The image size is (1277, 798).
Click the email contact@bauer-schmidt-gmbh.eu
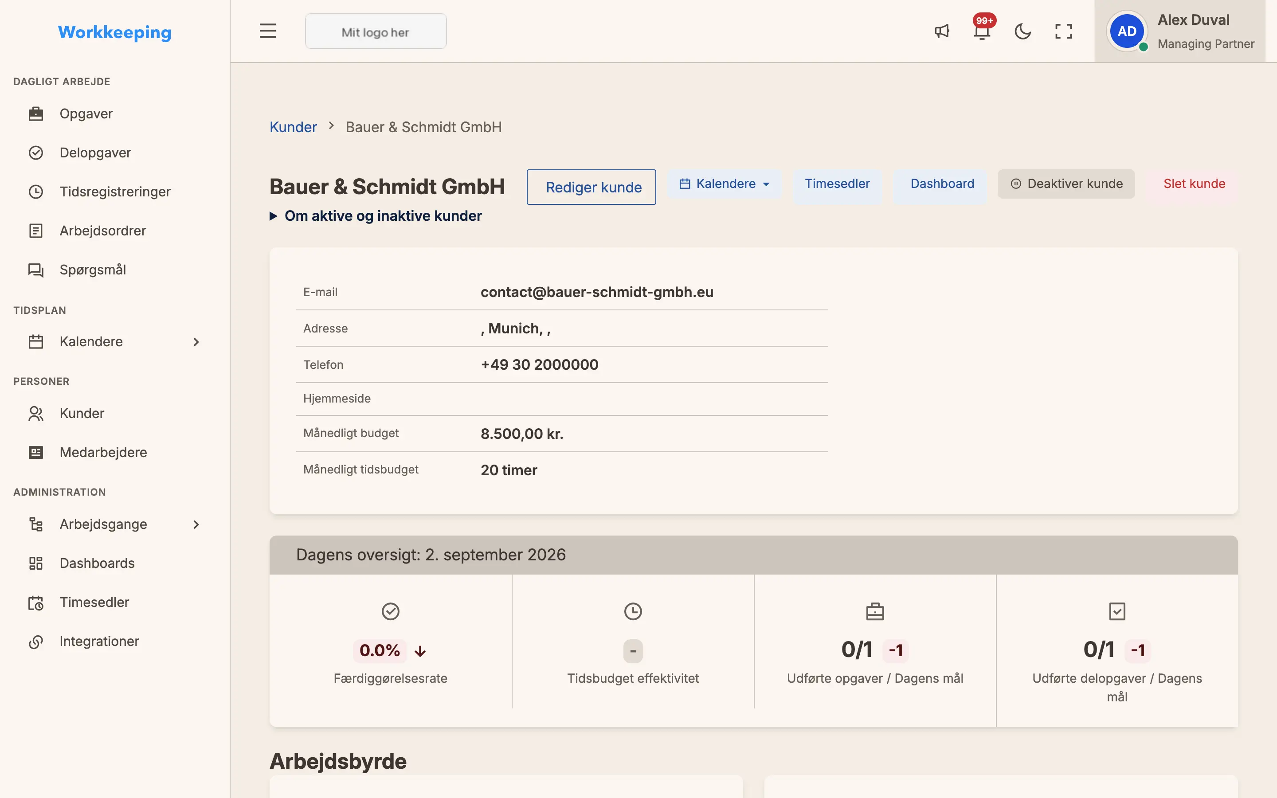[597, 292]
